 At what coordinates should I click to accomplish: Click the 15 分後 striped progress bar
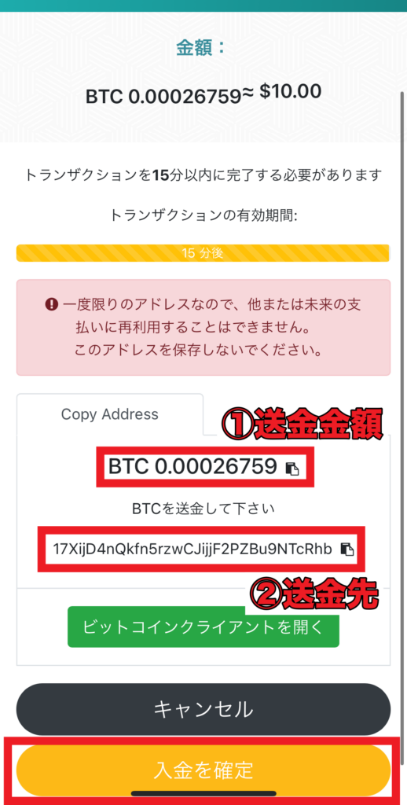203,253
